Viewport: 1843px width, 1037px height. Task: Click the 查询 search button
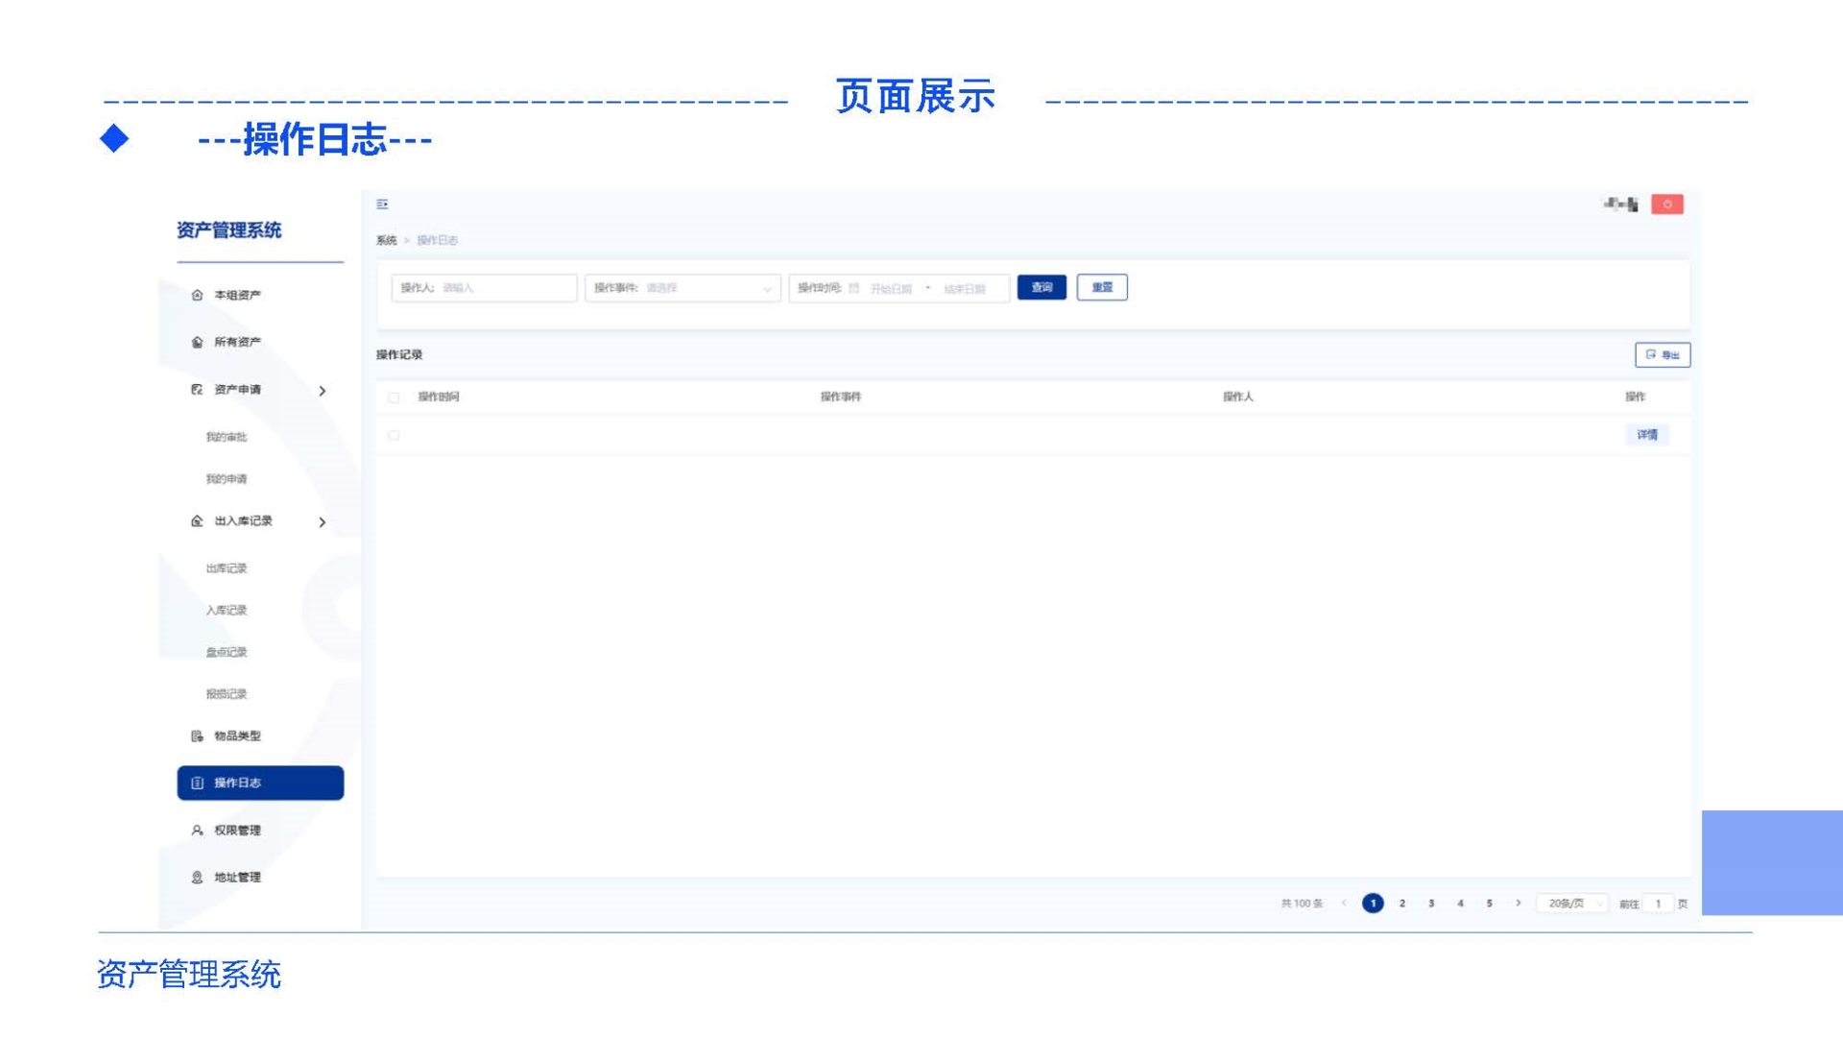tap(1041, 287)
